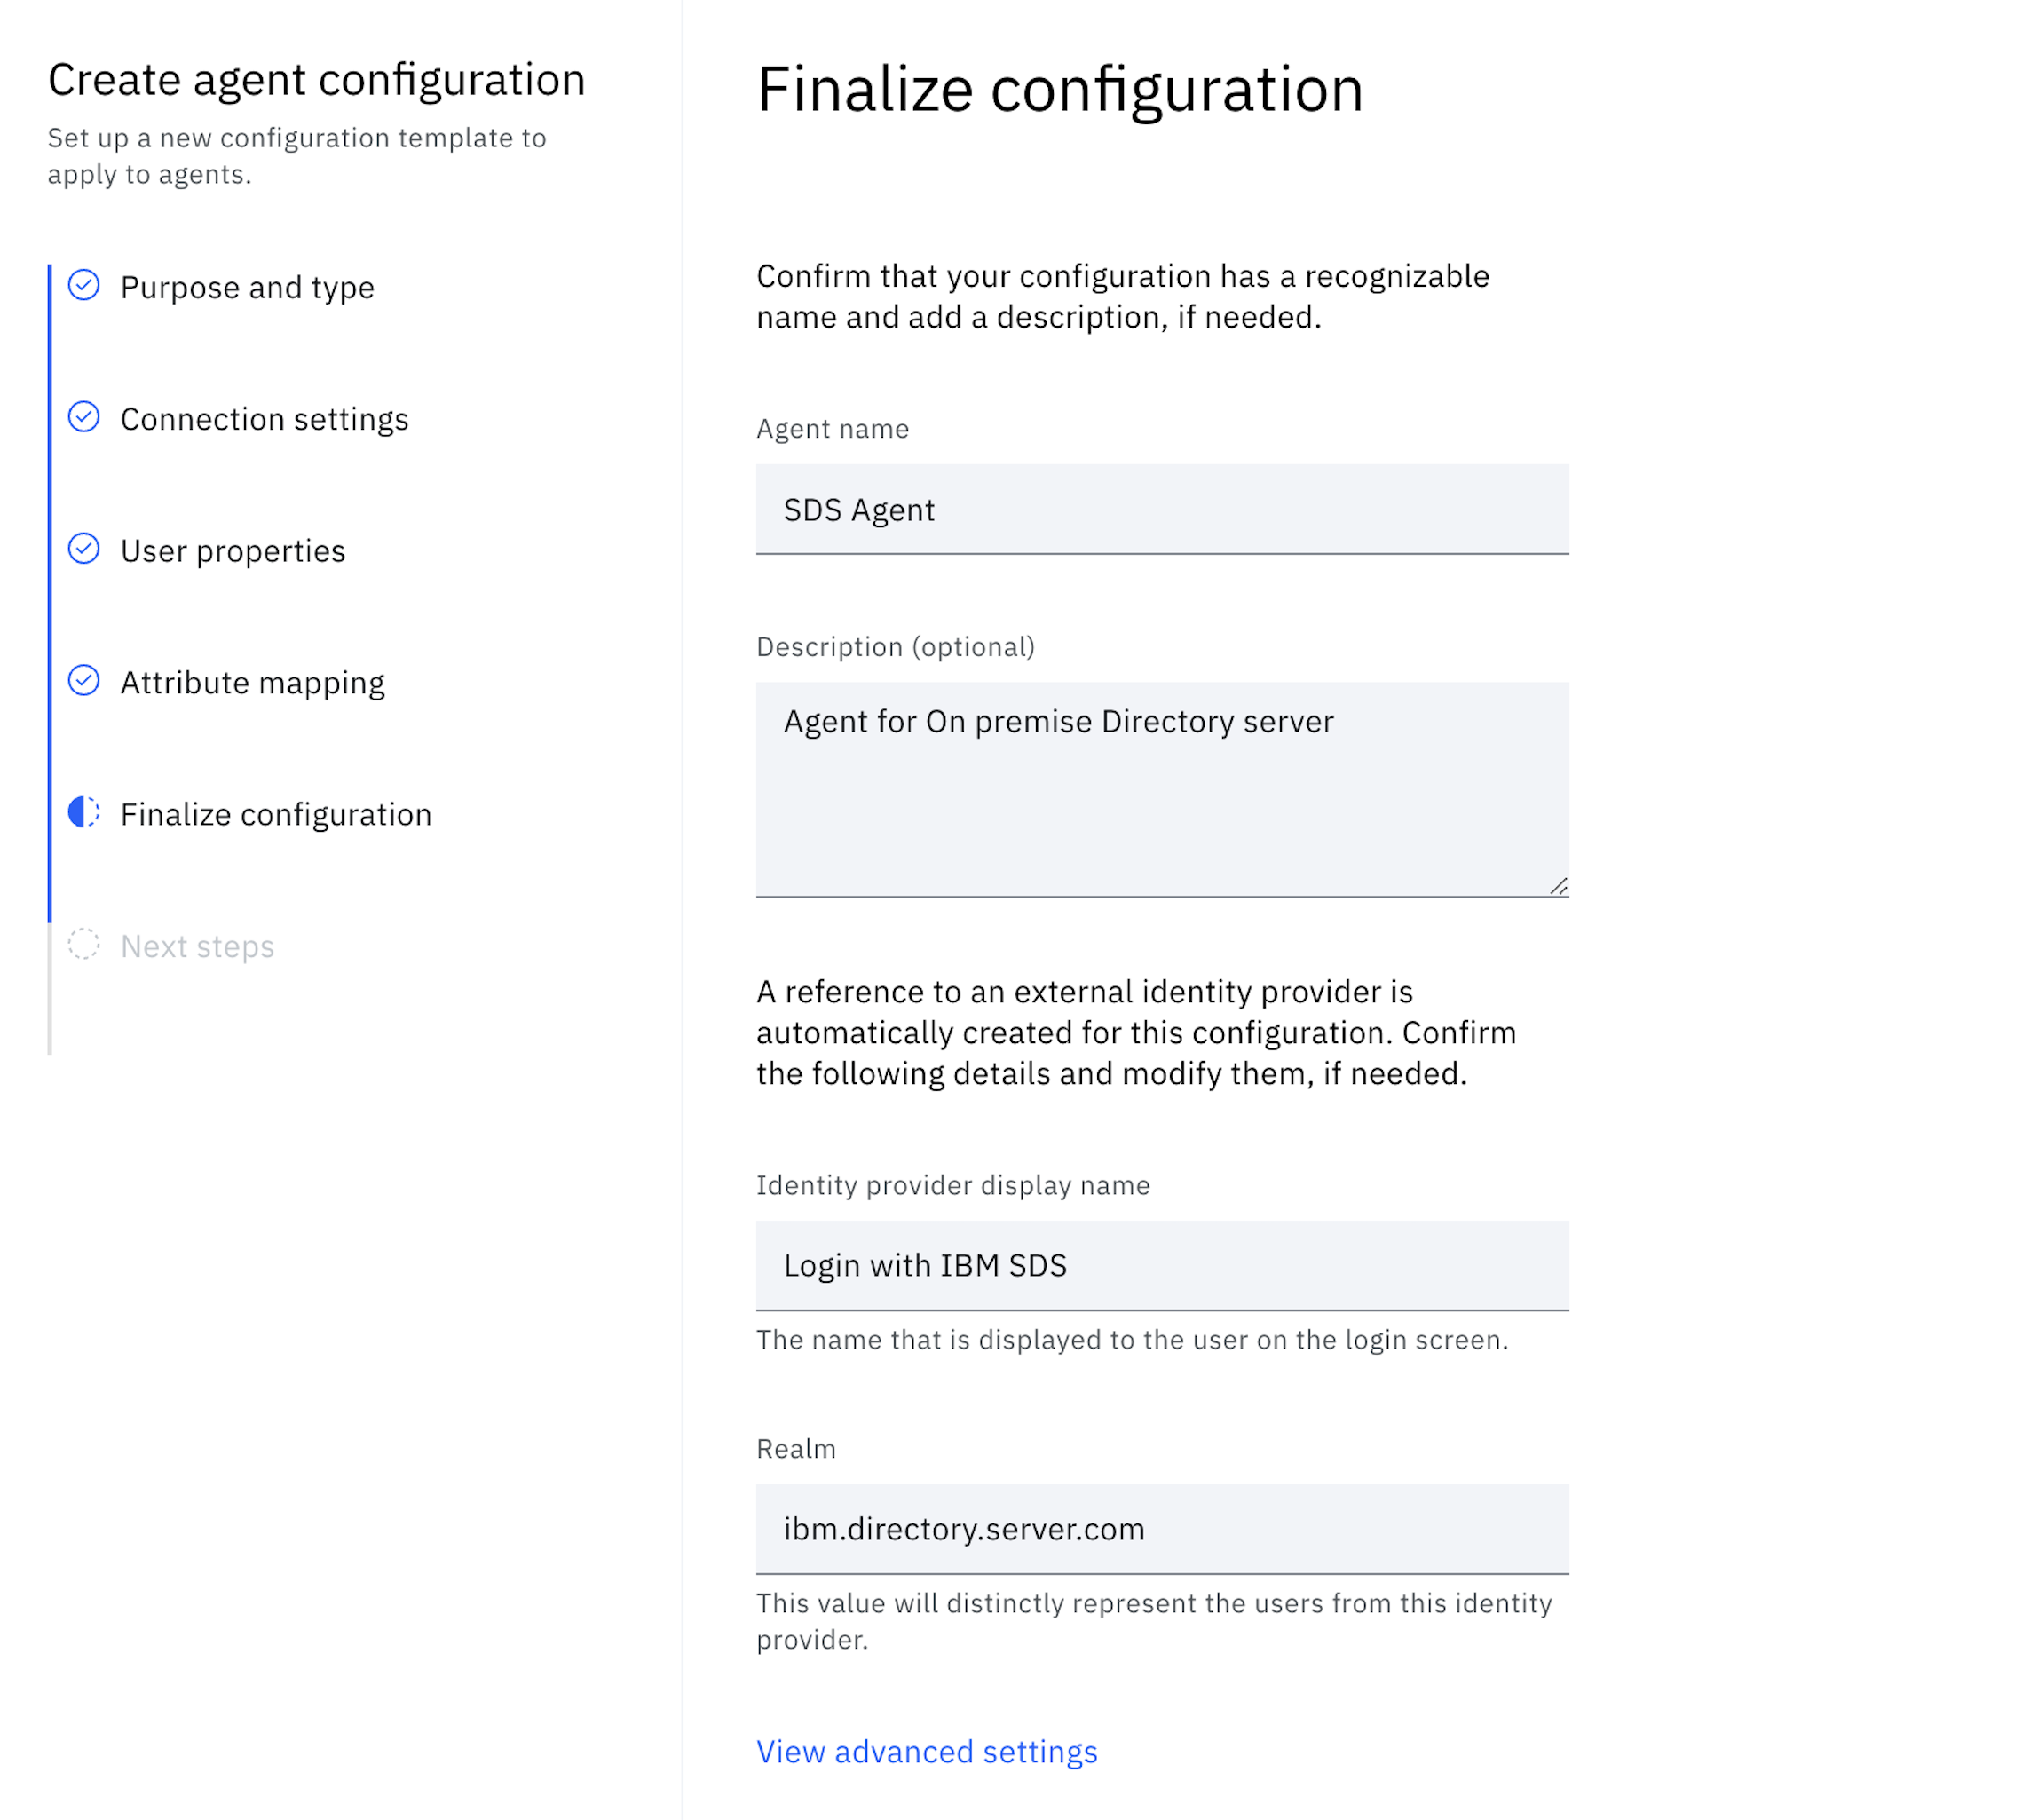The image size is (2038, 1820).
Task: Select Finalize configuration step label
Action: pos(276,815)
